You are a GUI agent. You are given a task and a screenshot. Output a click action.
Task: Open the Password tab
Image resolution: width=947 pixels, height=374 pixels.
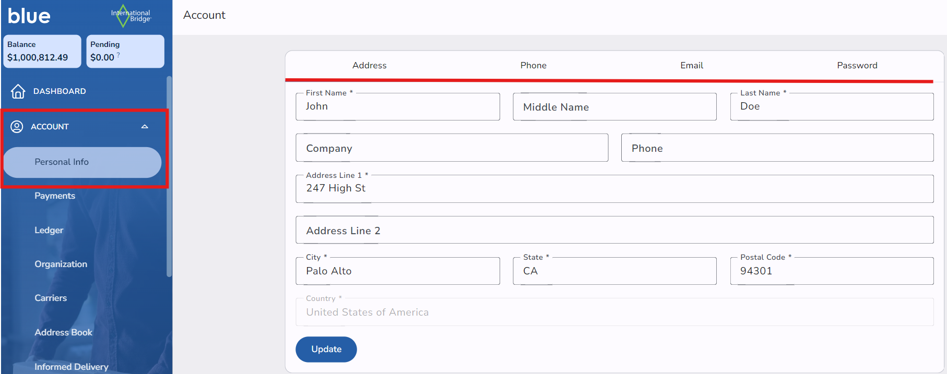coord(857,65)
